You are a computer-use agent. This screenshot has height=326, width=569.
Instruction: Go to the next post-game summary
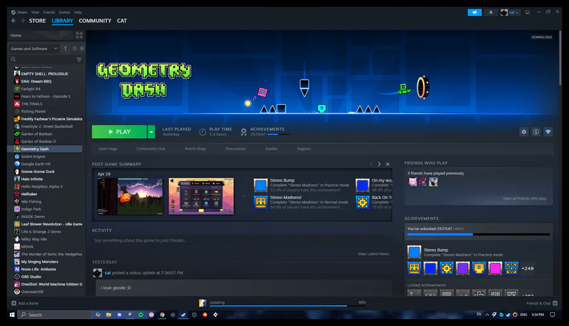point(379,164)
